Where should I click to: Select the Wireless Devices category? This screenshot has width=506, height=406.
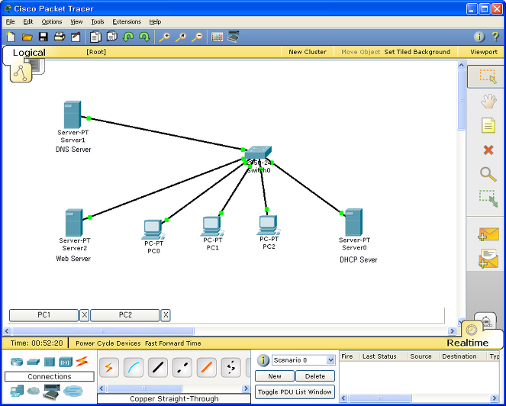click(x=66, y=362)
